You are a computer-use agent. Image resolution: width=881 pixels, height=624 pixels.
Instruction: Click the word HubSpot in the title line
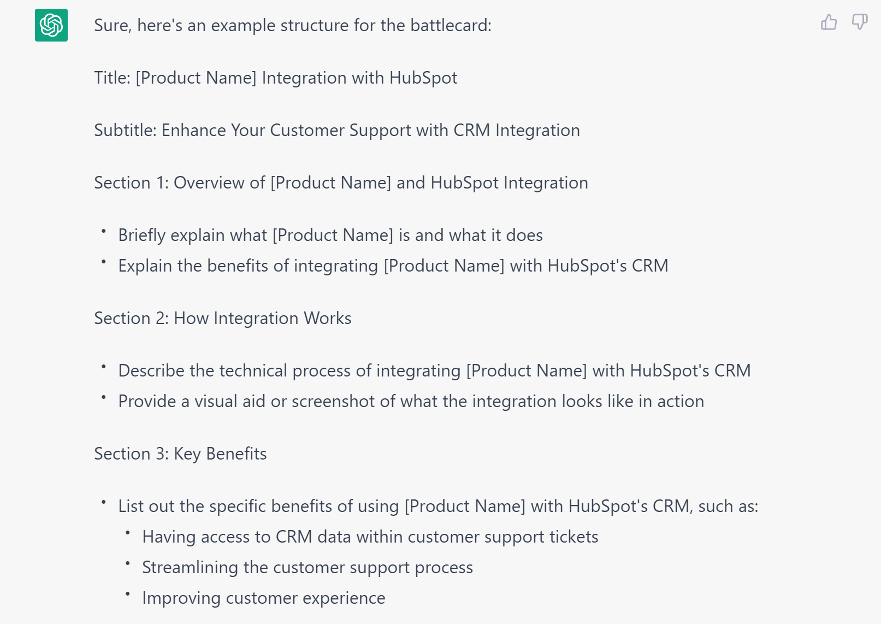pos(423,78)
